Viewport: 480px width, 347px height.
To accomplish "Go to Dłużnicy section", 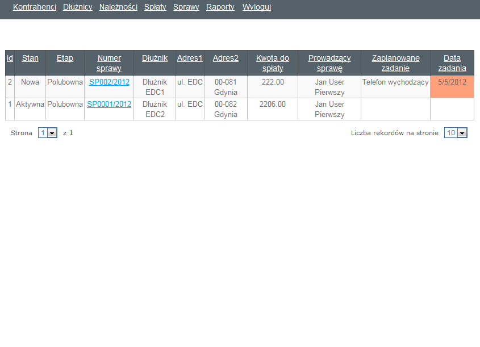I will [78, 7].
